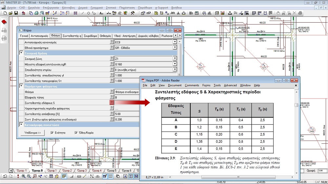Click help button for Σεισμική ζώνη
This screenshot has width=328, height=184.
pyautogui.click(x=112, y=58)
